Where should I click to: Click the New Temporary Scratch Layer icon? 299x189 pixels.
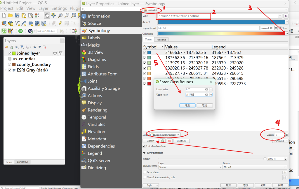[x=31, y=23]
